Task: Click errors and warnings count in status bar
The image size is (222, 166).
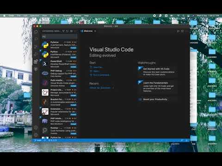Action: [52, 140]
